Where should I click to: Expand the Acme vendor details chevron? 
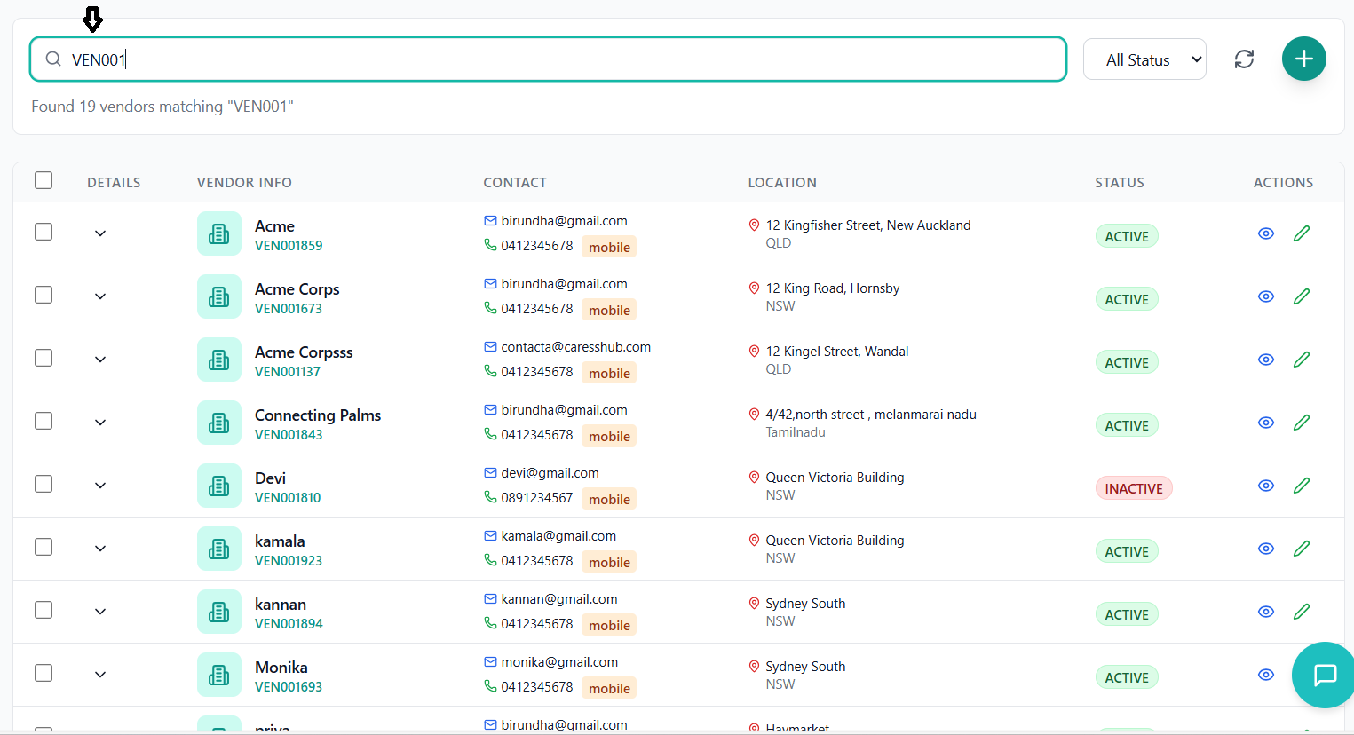click(x=99, y=233)
